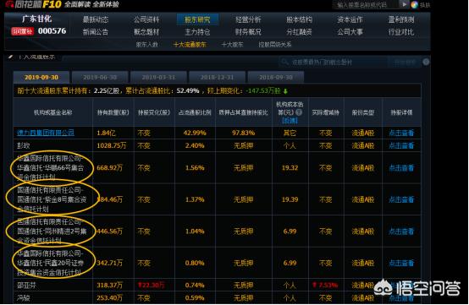
Task: Click the pencil icon beside the 十大流通股东 section title
Action: pyautogui.click(x=10, y=57)
